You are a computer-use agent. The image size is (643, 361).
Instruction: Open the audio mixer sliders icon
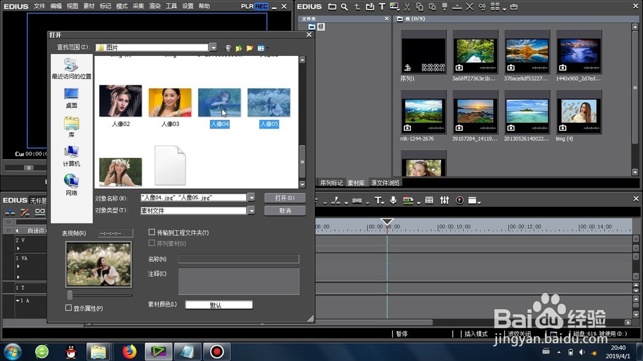444,200
